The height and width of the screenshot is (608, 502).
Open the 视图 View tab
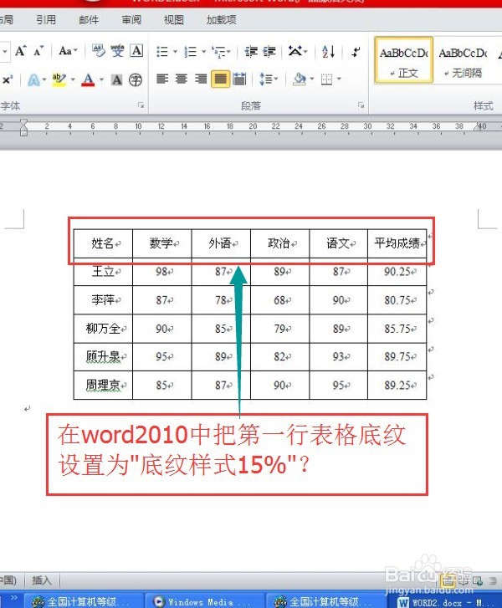click(173, 20)
